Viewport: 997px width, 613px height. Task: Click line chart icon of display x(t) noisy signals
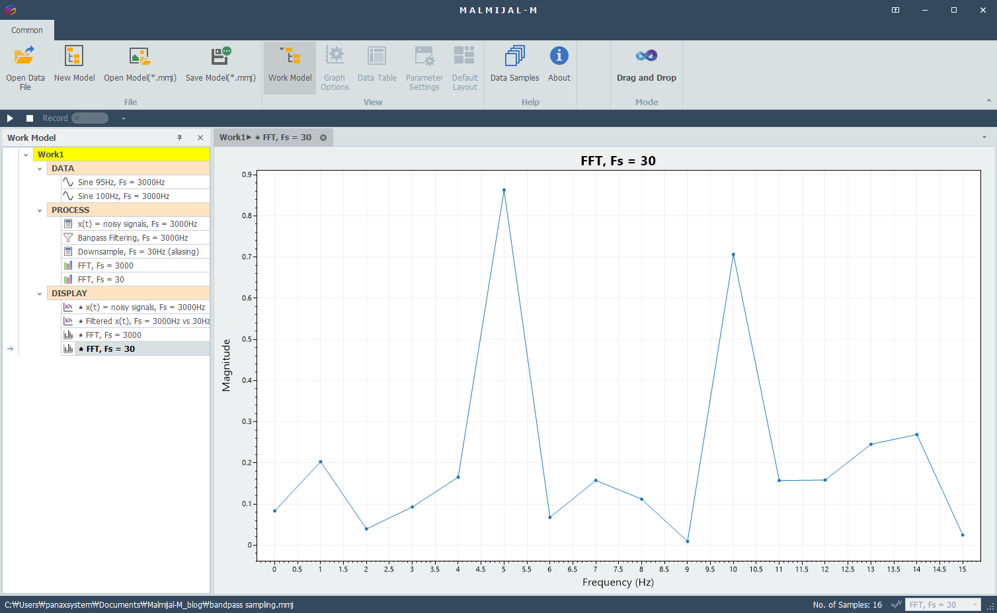pos(68,307)
